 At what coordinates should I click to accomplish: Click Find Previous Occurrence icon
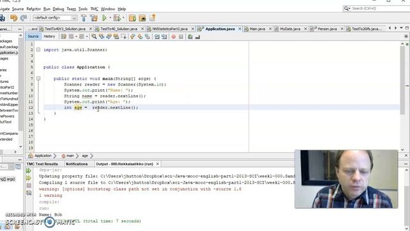tap(101, 37)
